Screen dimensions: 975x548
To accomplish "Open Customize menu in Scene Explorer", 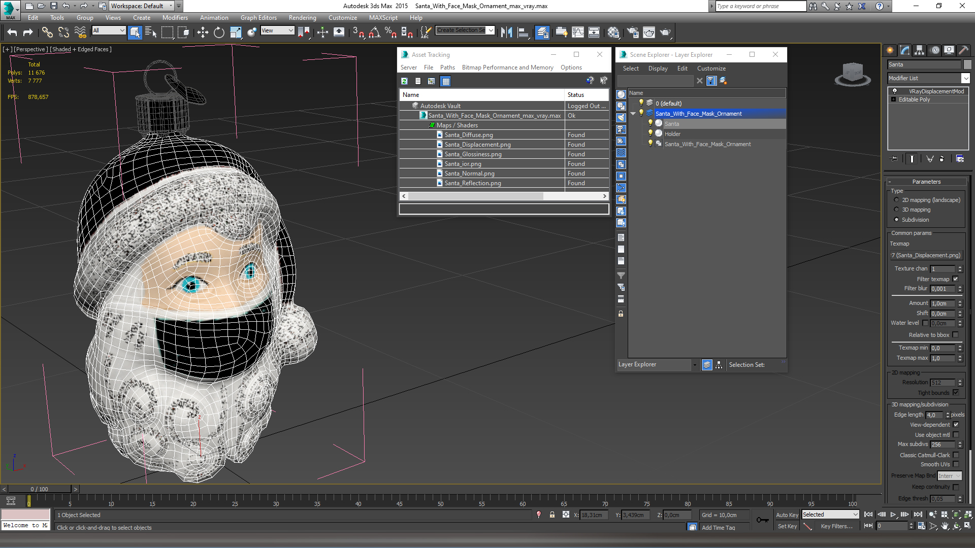I will click(711, 68).
